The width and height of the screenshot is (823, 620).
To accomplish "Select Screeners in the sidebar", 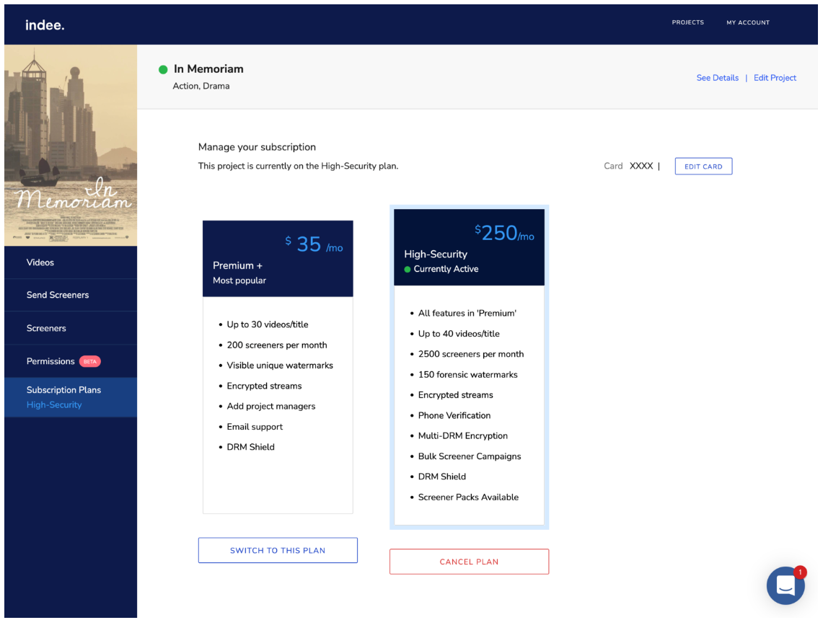I will [46, 328].
